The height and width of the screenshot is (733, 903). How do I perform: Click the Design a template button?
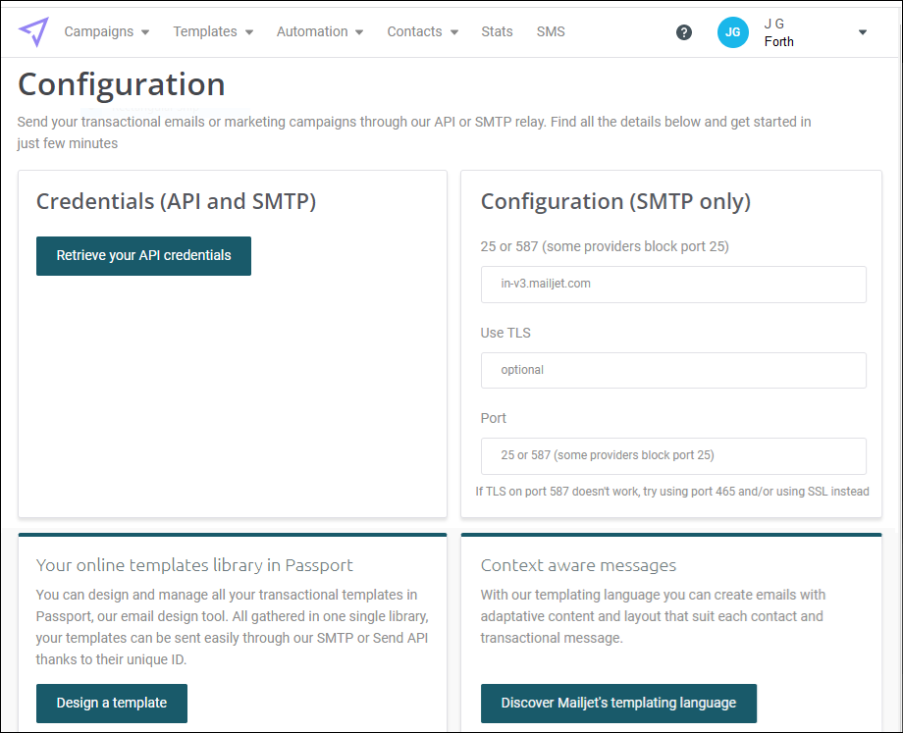[x=112, y=703]
